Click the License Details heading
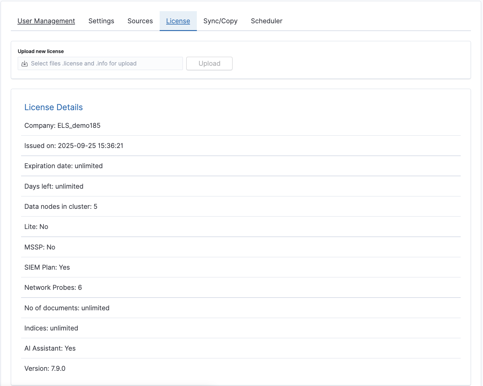Image resolution: width=483 pixels, height=386 pixels. coord(53,107)
